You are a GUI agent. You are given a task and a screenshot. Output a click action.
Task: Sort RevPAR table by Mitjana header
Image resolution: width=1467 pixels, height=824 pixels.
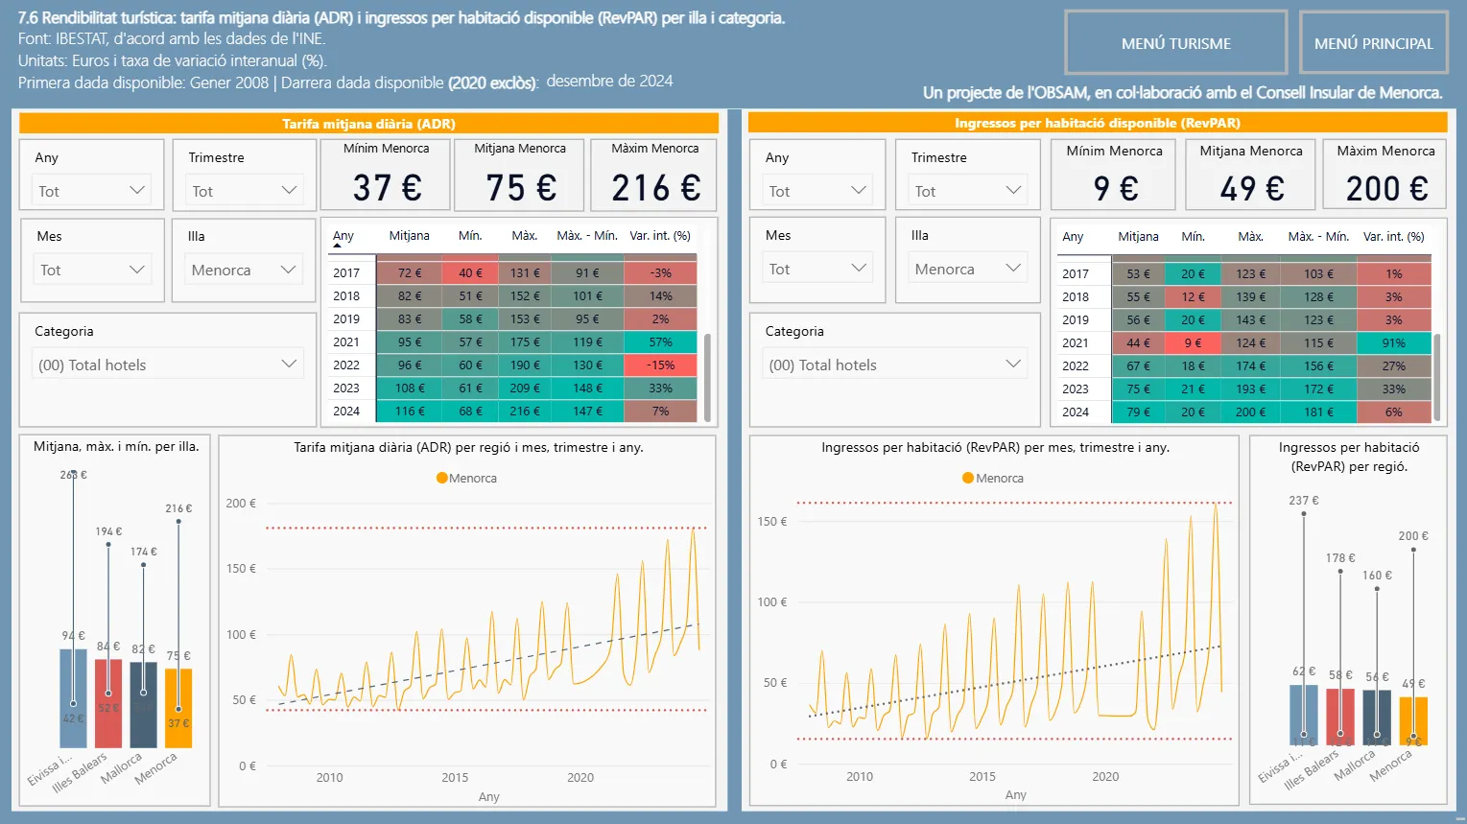point(1138,236)
